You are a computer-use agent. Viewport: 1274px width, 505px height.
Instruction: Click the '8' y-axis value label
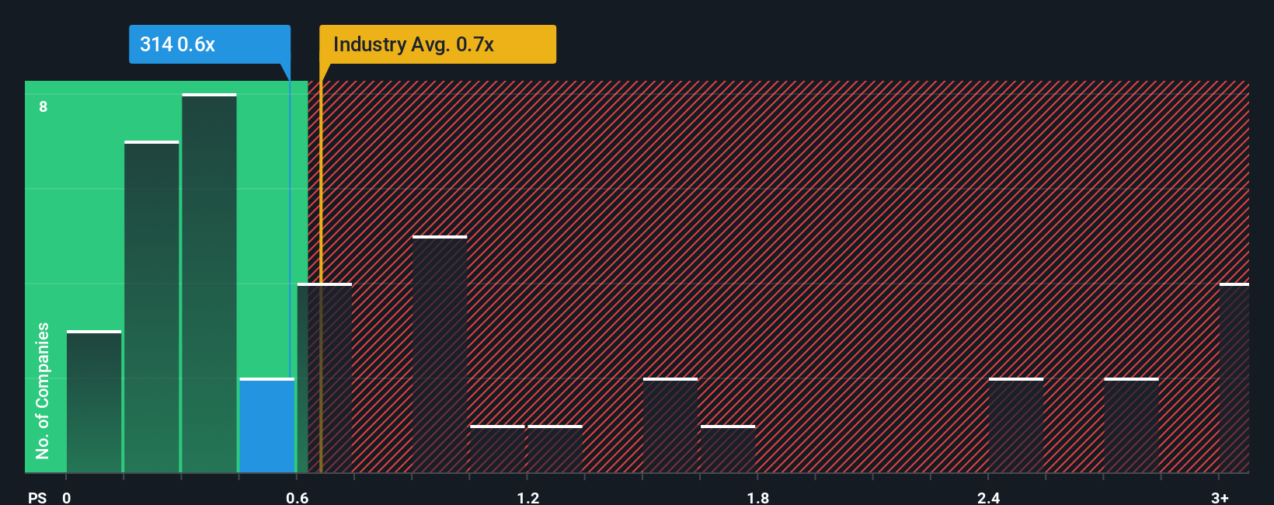click(x=44, y=106)
